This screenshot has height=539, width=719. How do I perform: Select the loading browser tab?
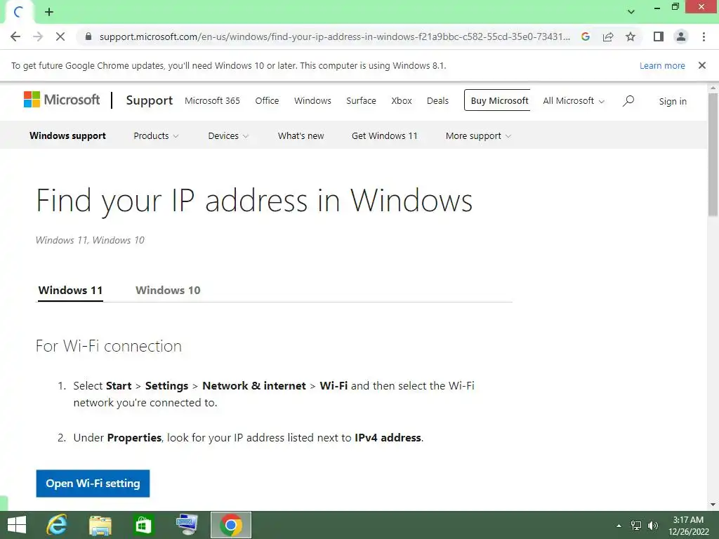pyautogui.click(x=19, y=13)
